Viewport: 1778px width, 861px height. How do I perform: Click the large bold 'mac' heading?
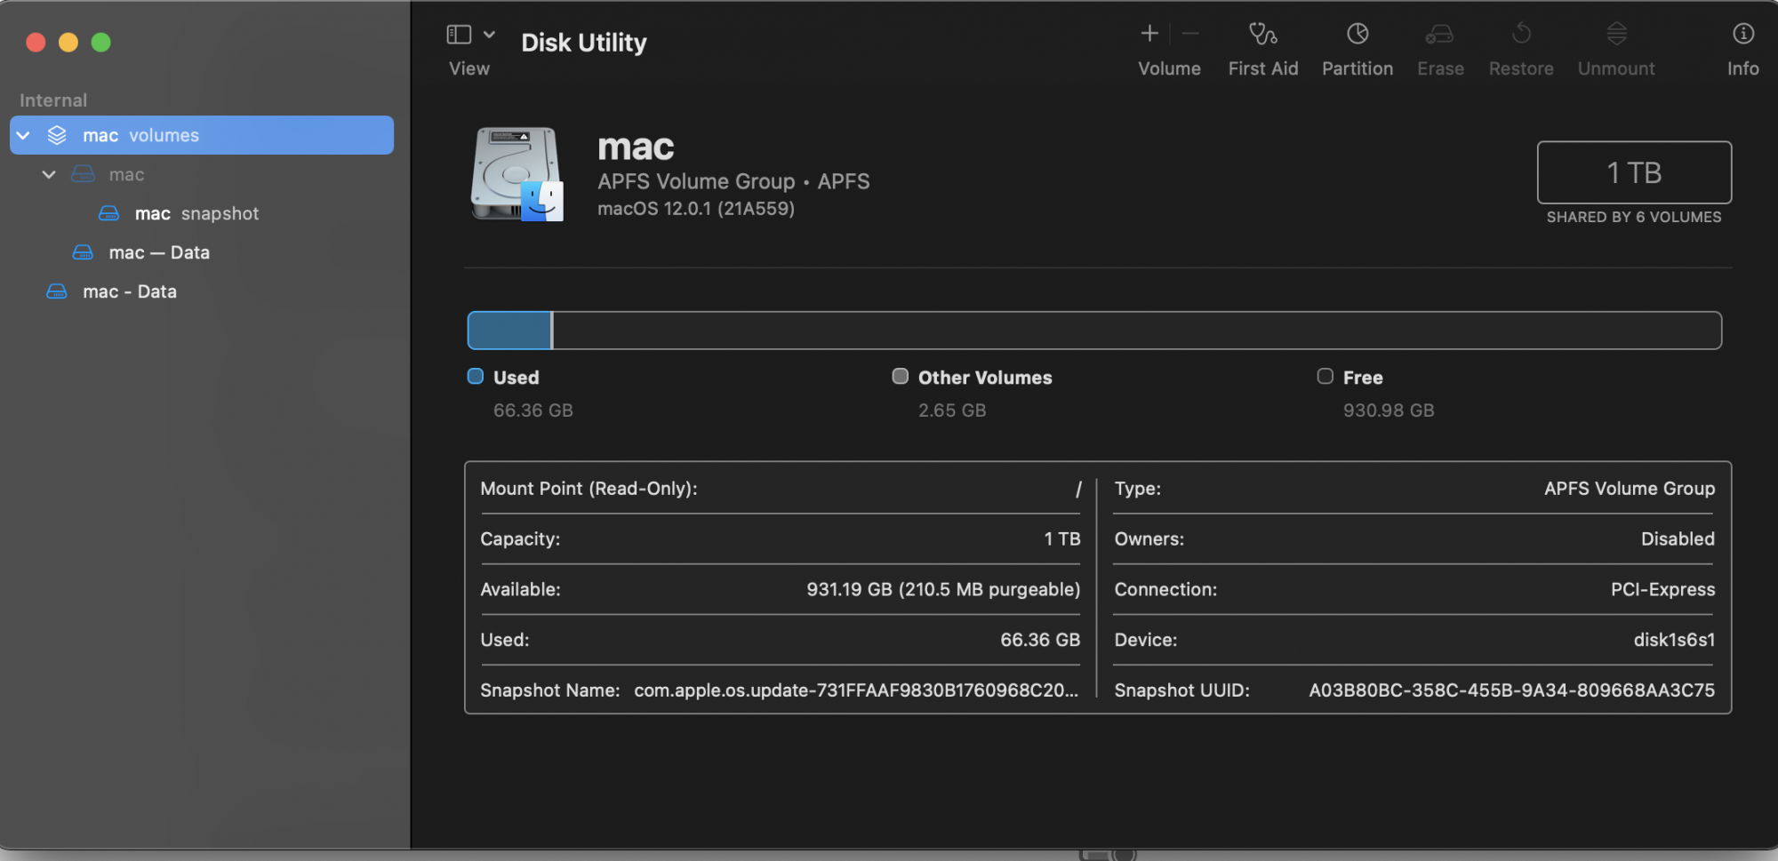pyautogui.click(x=636, y=147)
